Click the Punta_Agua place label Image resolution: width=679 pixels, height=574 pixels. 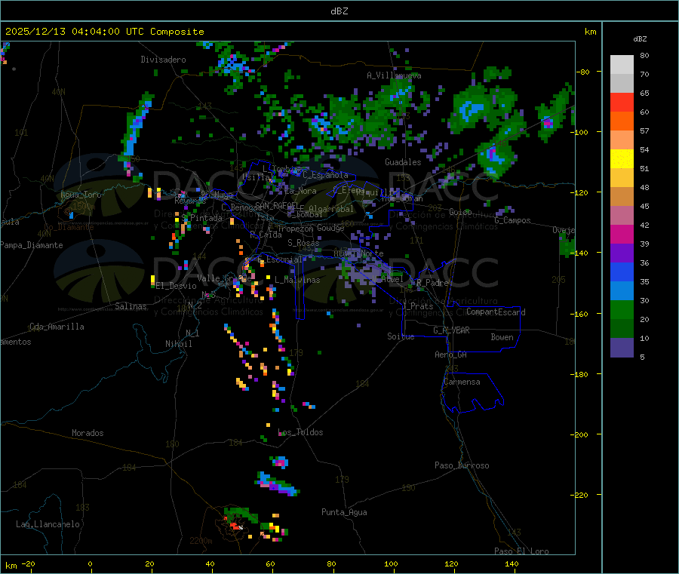click(x=344, y=512)
